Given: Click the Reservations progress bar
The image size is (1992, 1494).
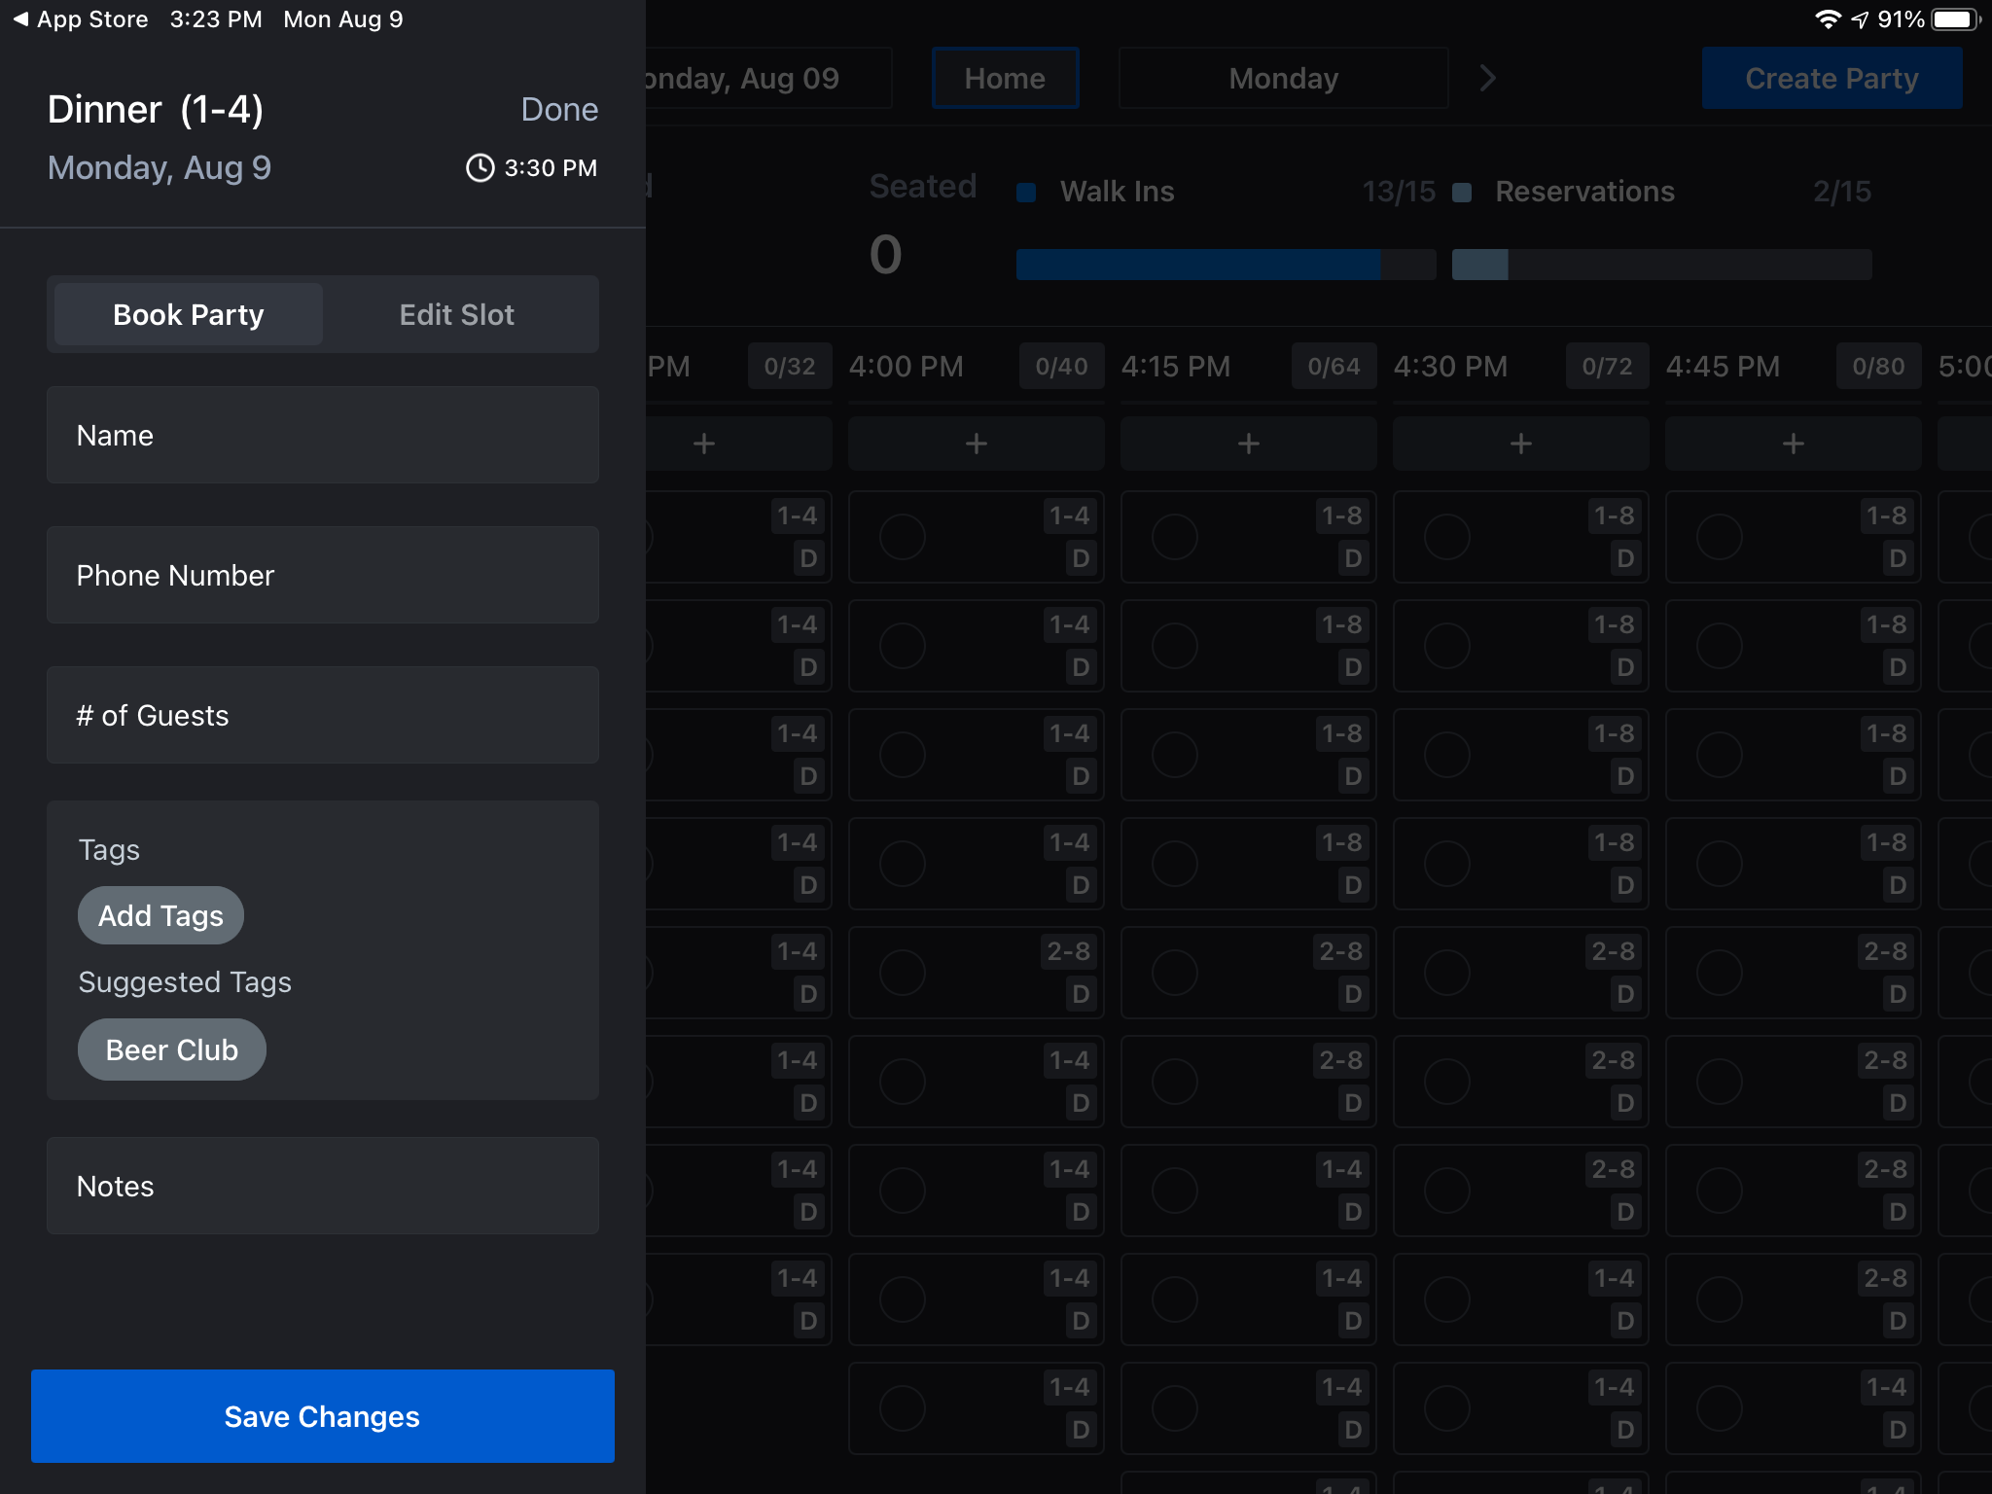Looking at the screenshot, I should pos(1661,264).
